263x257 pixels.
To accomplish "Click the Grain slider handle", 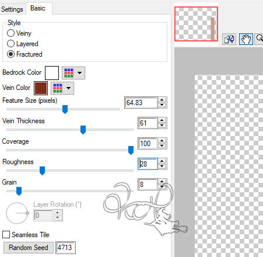I will coord(19,191).
